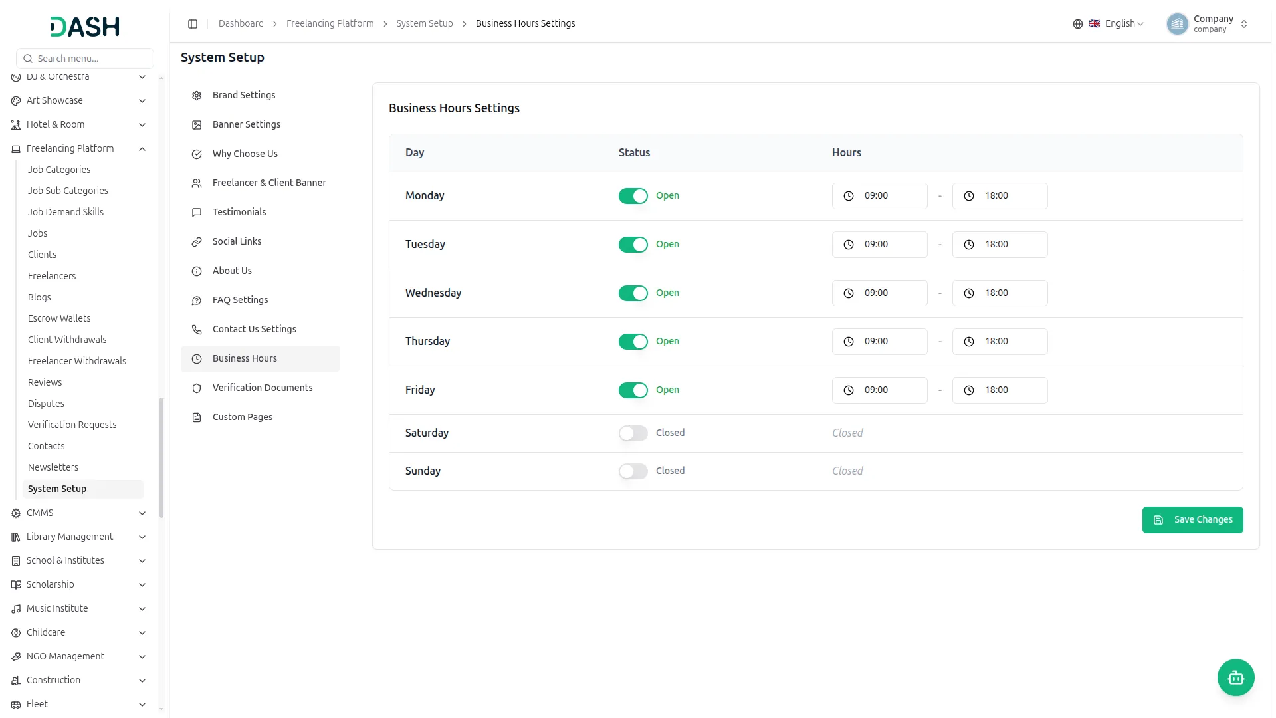Click the Testimonials chat icon
Viewport: 1276px width, 718px height.
pyautogui.click(x=197, y=213)
